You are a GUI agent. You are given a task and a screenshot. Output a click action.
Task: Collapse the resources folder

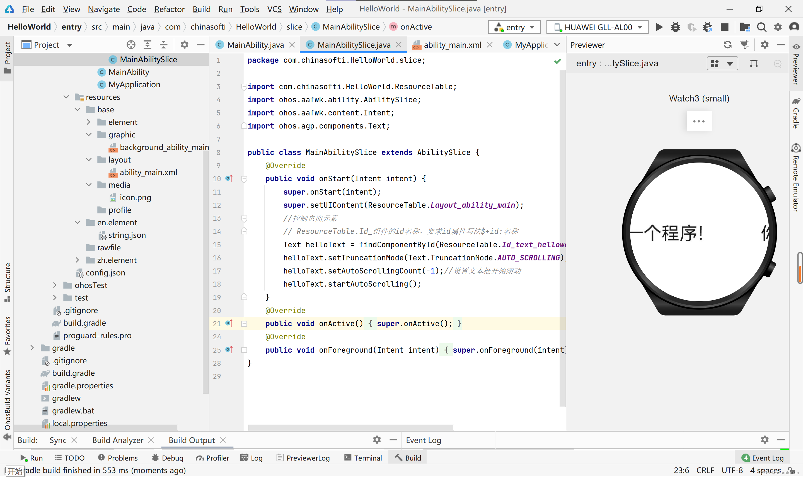[x=66, y=97]
